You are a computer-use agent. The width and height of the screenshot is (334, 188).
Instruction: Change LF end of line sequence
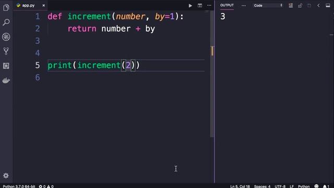pyautogui.click(x=292, y=186)
